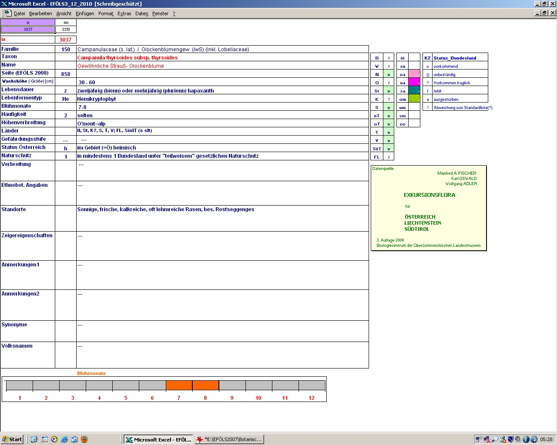Viewport: 557px width, 445px height.
Task: Restore the inner workbook window
Action: pyautogui.click(x=545, y=13)
